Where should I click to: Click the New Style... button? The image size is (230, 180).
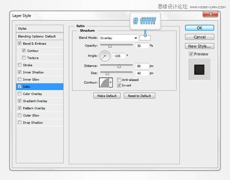(200, 46)
